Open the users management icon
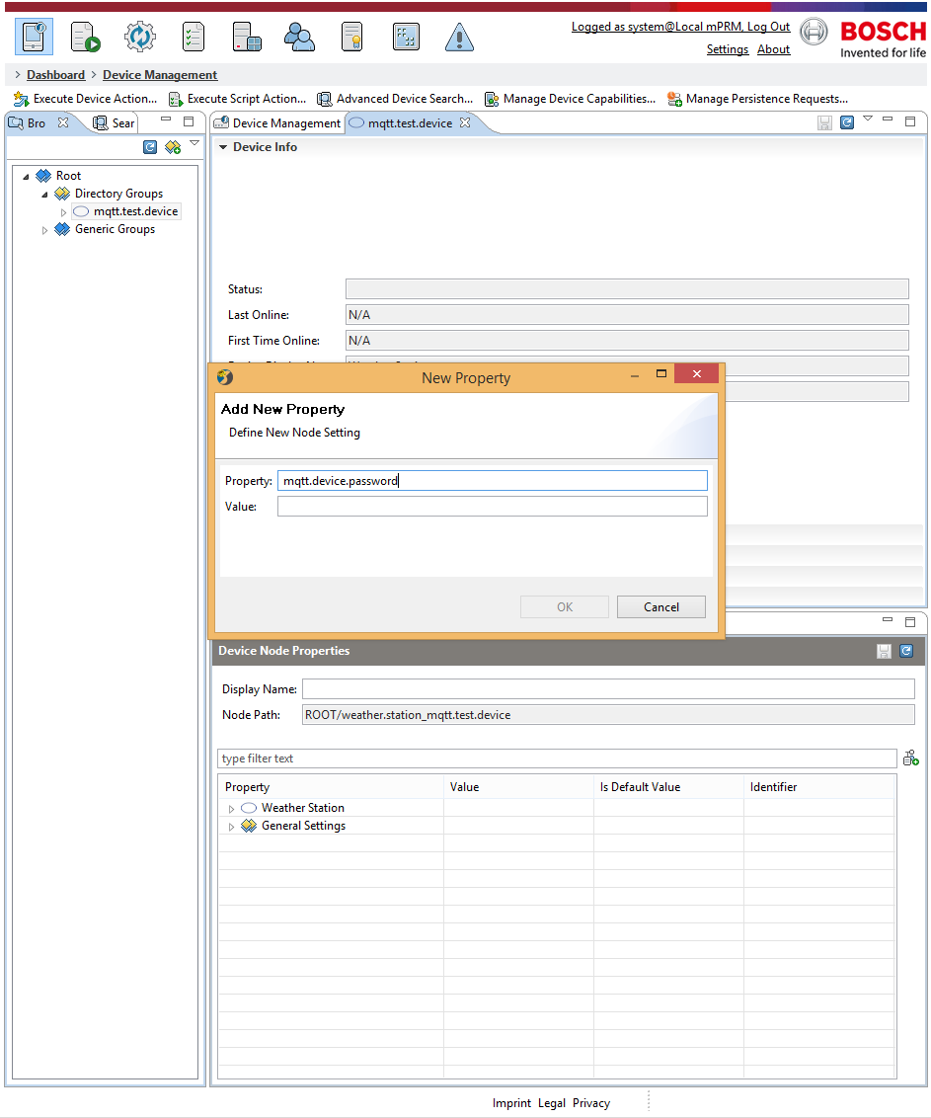This screenshot has width=931, height=1118. pos(299,37)
